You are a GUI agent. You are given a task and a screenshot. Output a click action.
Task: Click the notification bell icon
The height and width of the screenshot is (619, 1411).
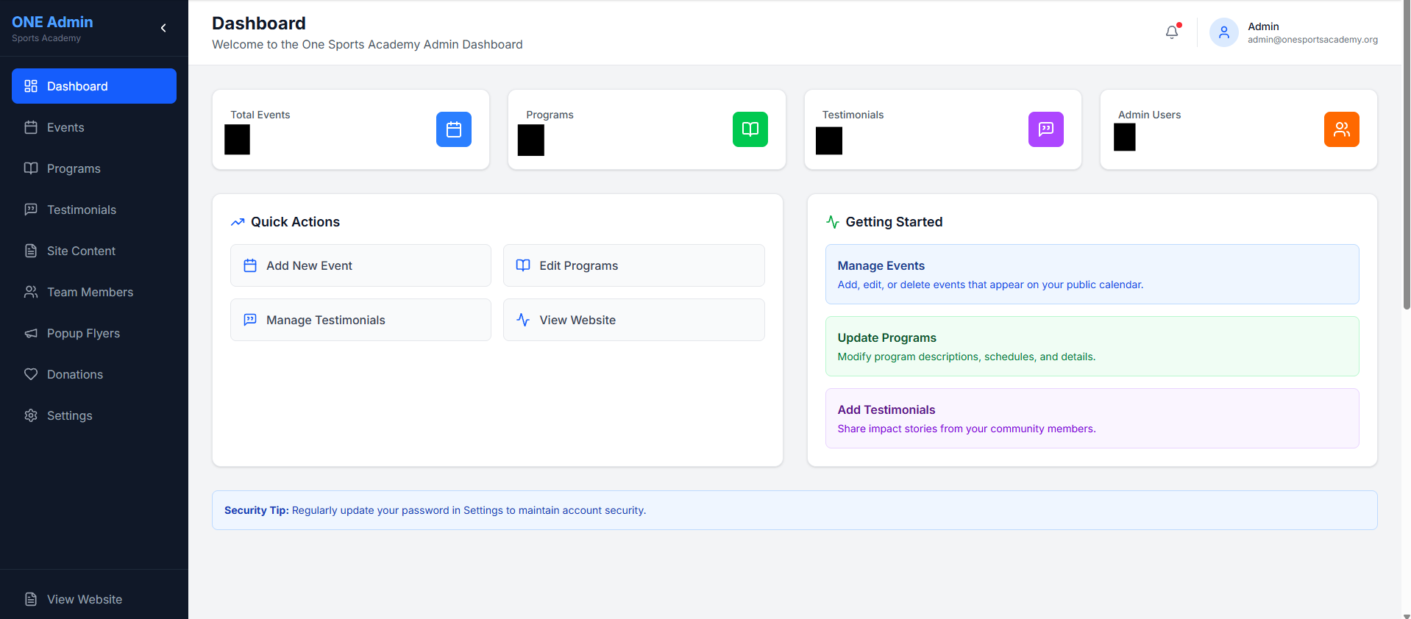click(1172, 32)
